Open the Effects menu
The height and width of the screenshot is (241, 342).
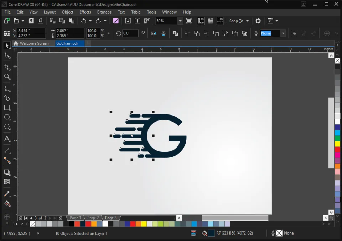tap(85, 12)
